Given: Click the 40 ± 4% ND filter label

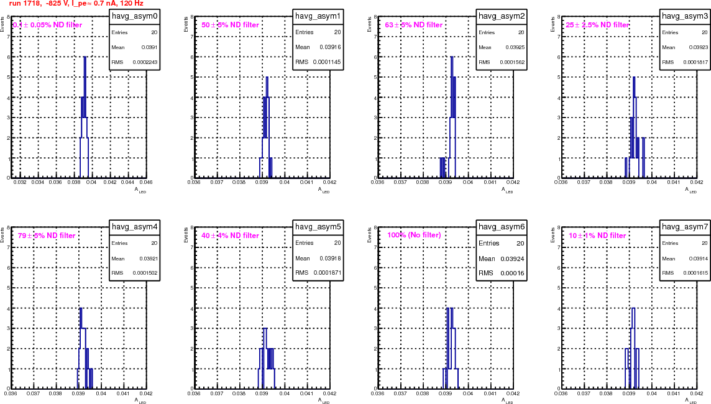Looking at the screenshot, I should [231, 236].
